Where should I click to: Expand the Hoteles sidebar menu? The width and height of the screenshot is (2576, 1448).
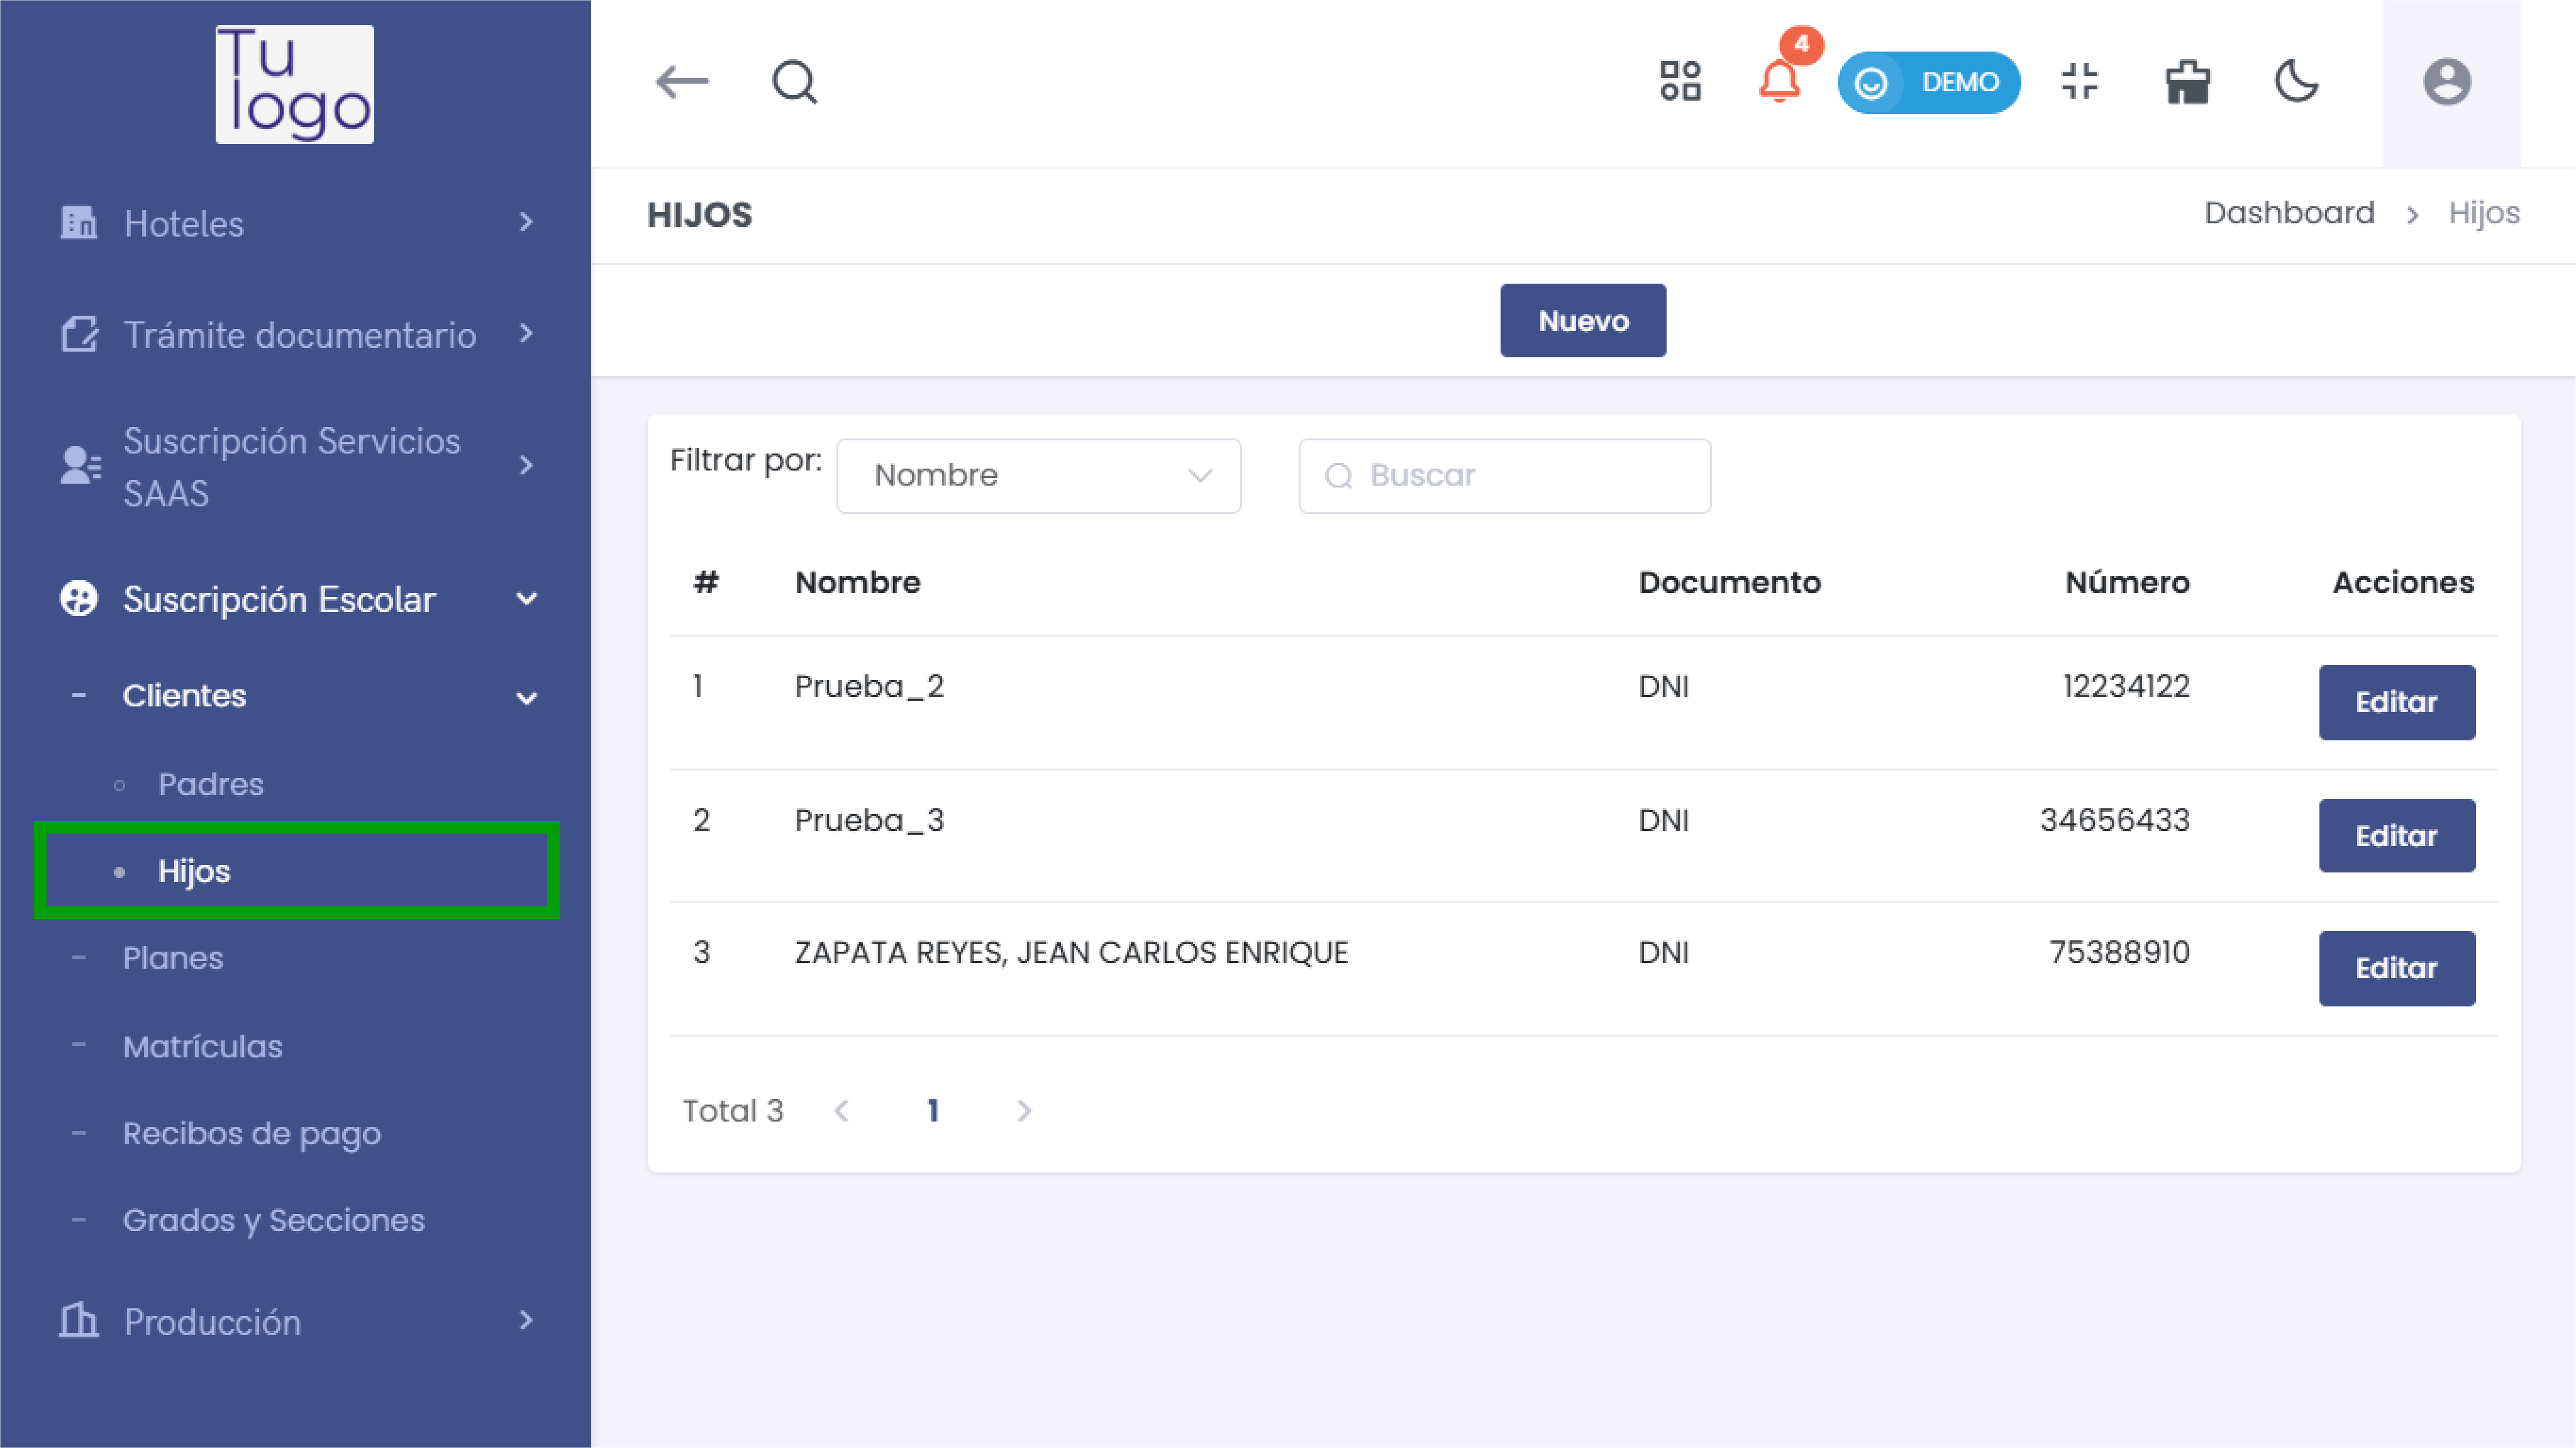click(296, 223)
